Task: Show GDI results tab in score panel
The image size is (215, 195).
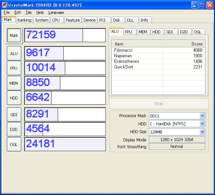Action: coord(171,32)
